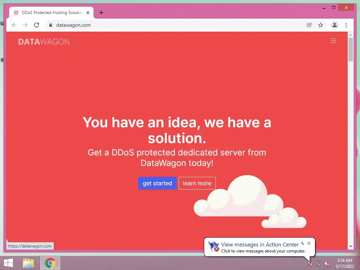Screen dimensions: 360x270
Task: Open the Chrome profile avatar
Action: (335, 25)
